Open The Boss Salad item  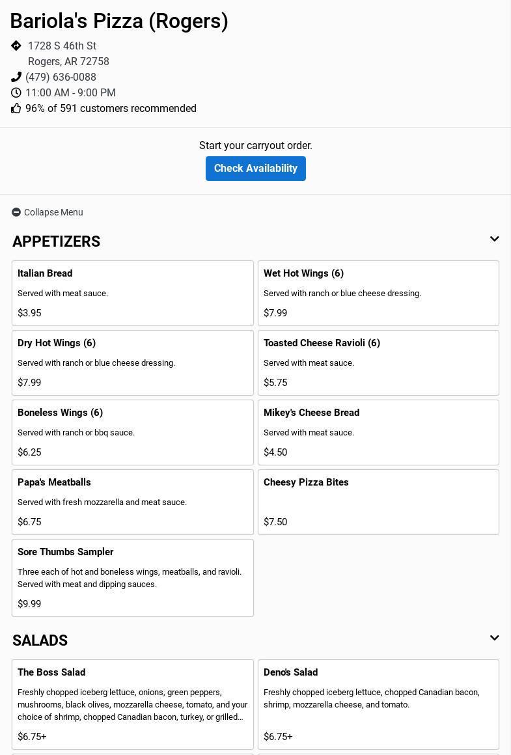click(x=132, y=704)
